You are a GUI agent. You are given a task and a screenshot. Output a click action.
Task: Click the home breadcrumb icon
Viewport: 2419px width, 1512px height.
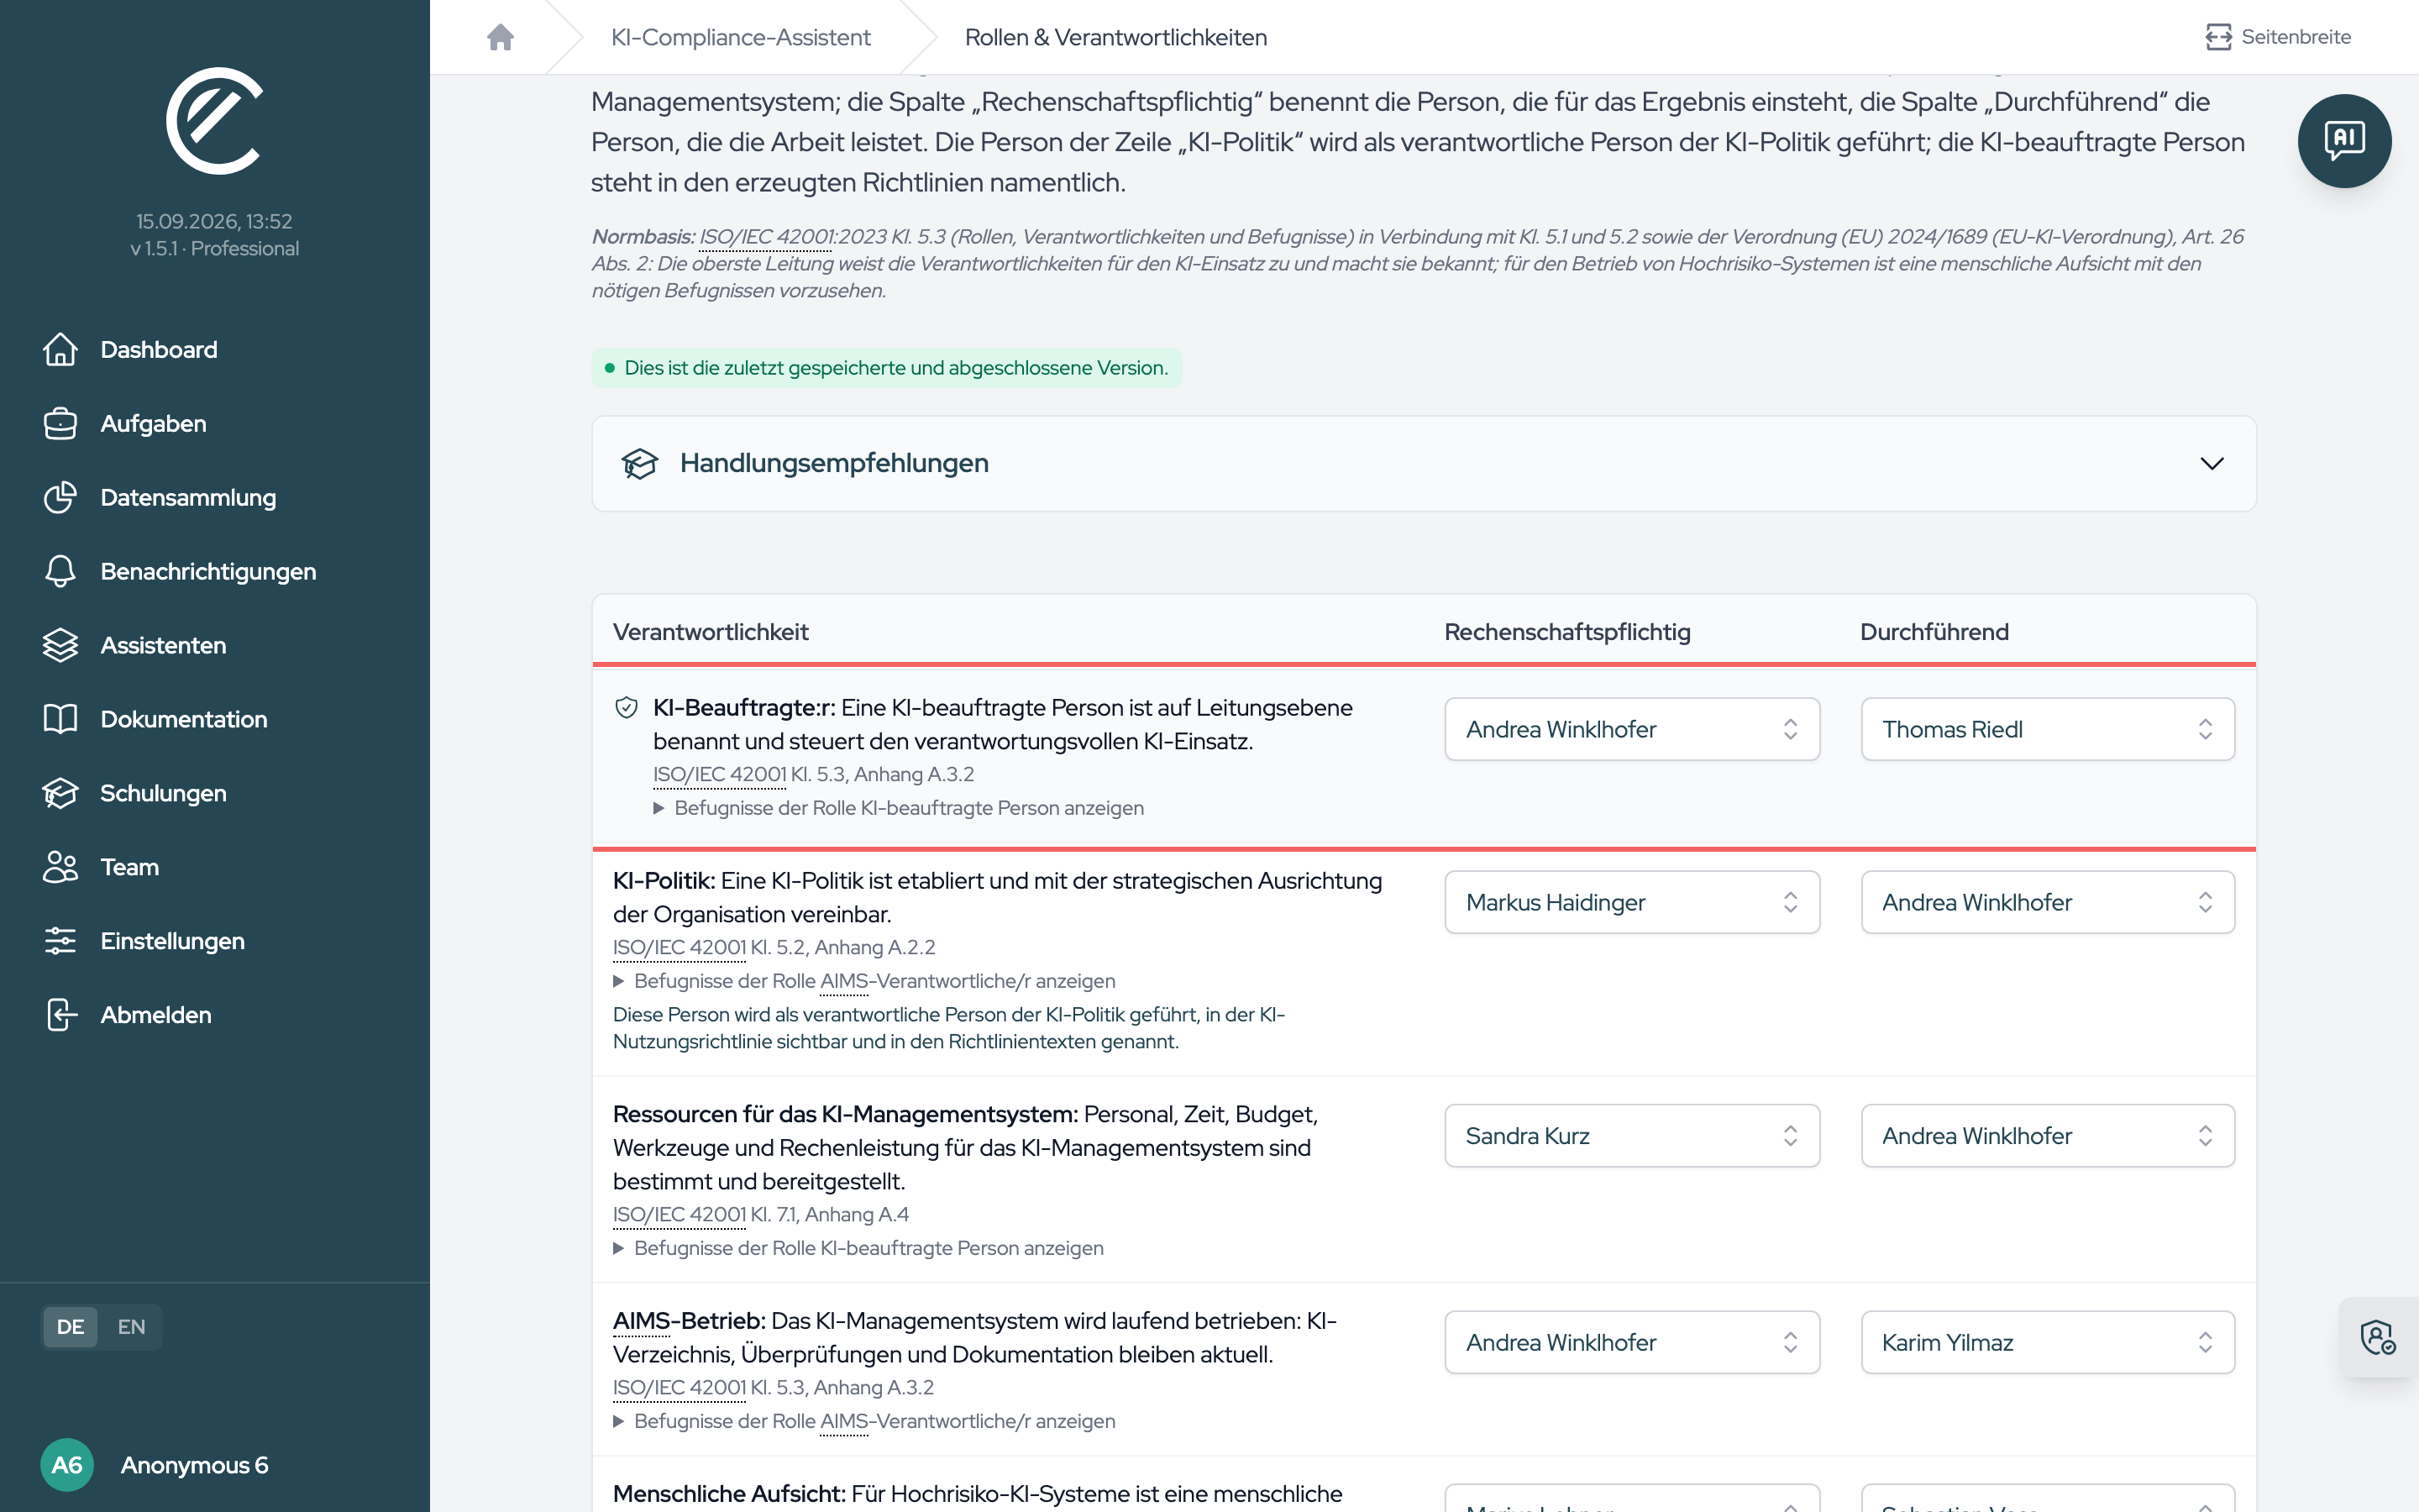point(500,37)
